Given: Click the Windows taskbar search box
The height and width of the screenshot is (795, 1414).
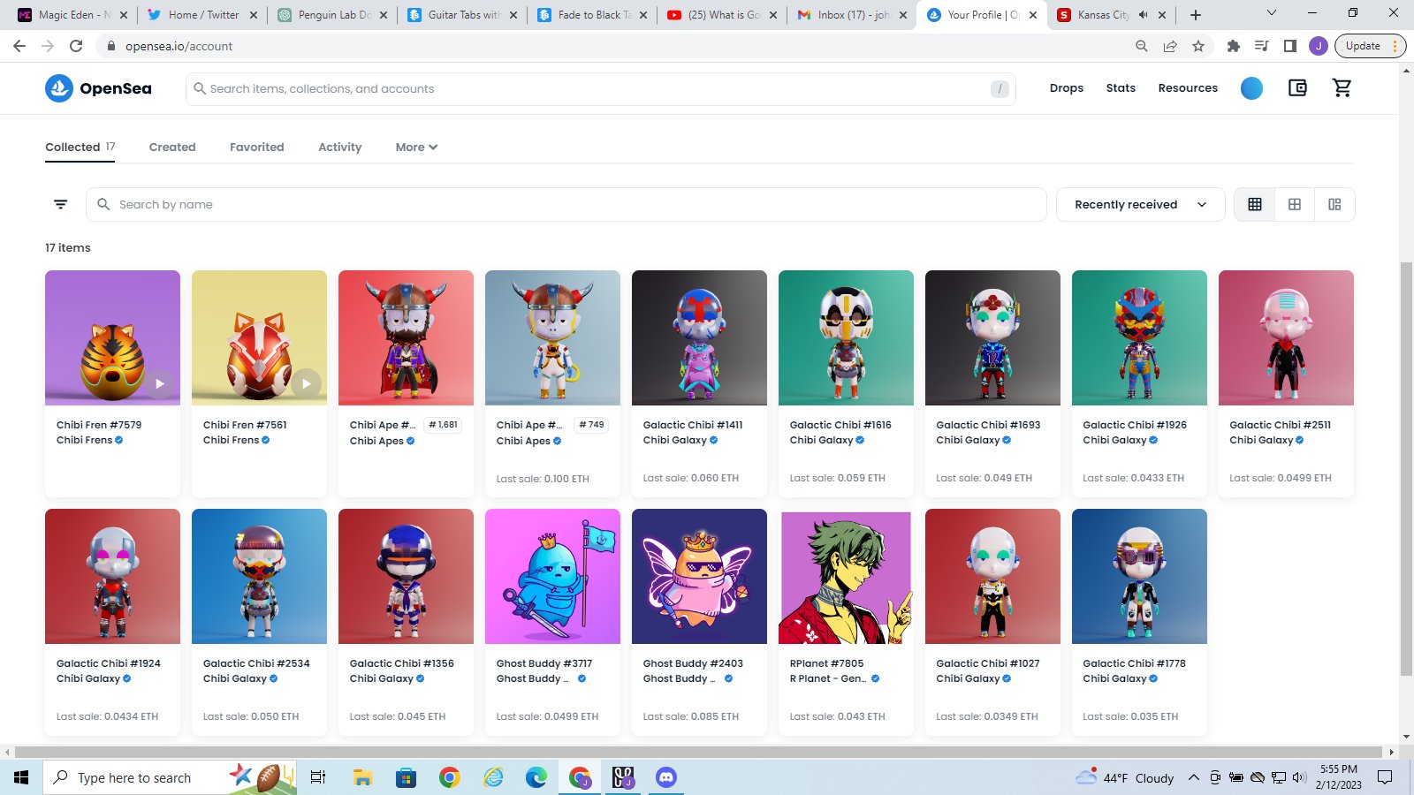Looking at the screenshot, I should point(168,777).
